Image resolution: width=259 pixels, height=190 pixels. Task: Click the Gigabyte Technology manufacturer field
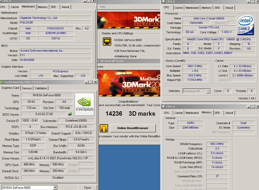(55, 18)
